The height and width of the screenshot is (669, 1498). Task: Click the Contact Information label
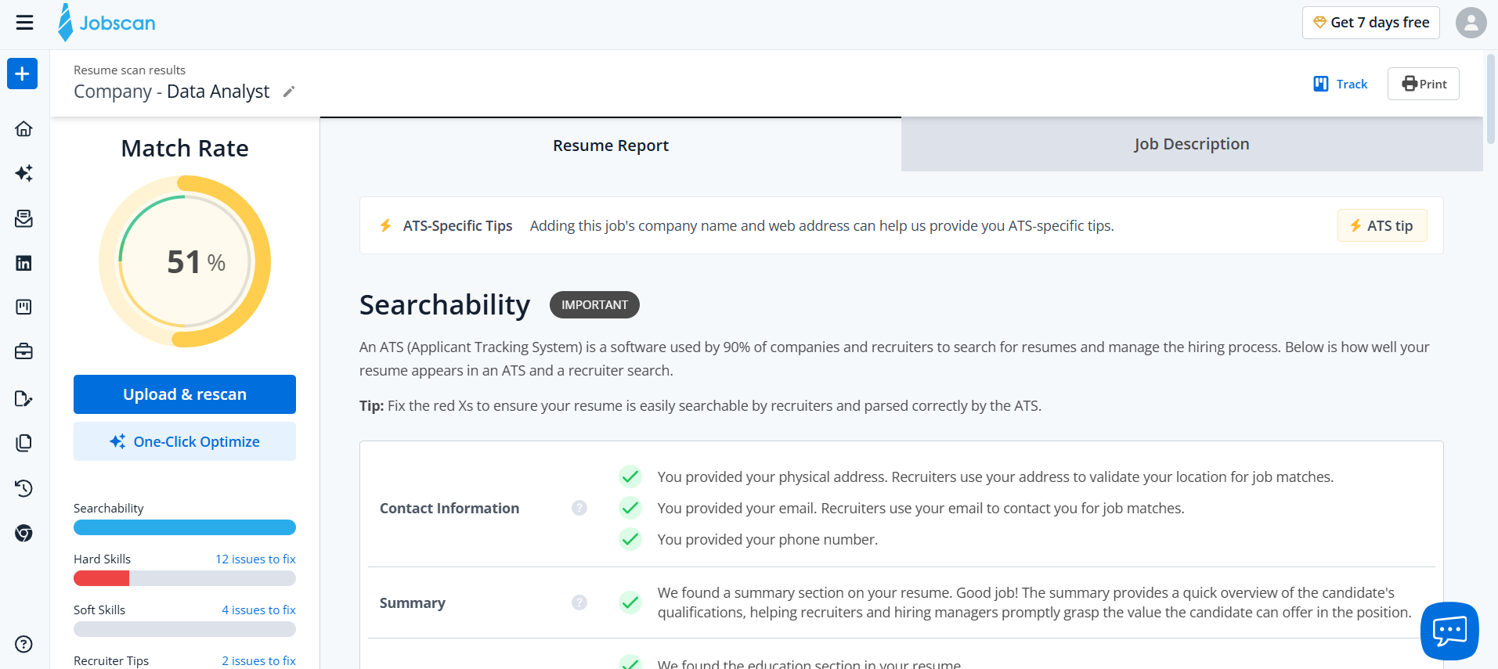pos(449,508)
